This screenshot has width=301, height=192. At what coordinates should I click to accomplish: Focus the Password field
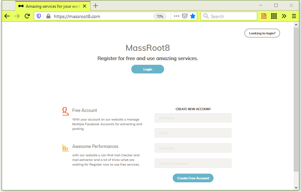click(193, 148)
